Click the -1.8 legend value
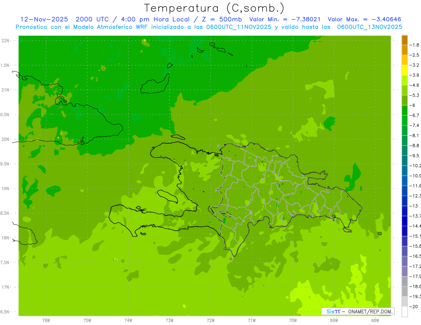Image resolution: width=421 pixels, height=325 pixels. pyautogui.click(x=415, y=45)
